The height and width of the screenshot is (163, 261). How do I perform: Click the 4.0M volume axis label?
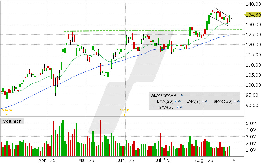pyautogui.click(x=251, y=130)
